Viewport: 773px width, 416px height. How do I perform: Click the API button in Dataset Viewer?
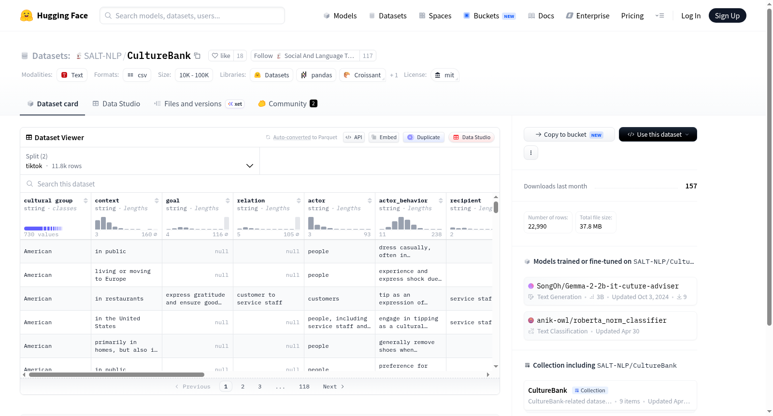coord(354,137)
